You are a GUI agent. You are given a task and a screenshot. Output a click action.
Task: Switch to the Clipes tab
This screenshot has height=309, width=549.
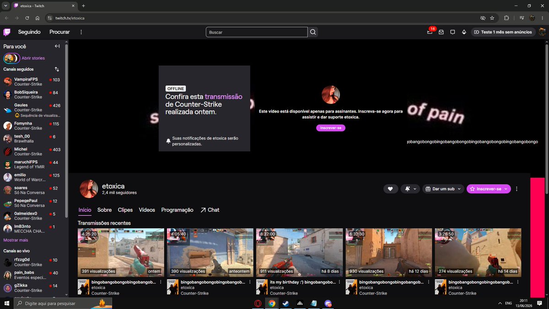coord(125,210)
